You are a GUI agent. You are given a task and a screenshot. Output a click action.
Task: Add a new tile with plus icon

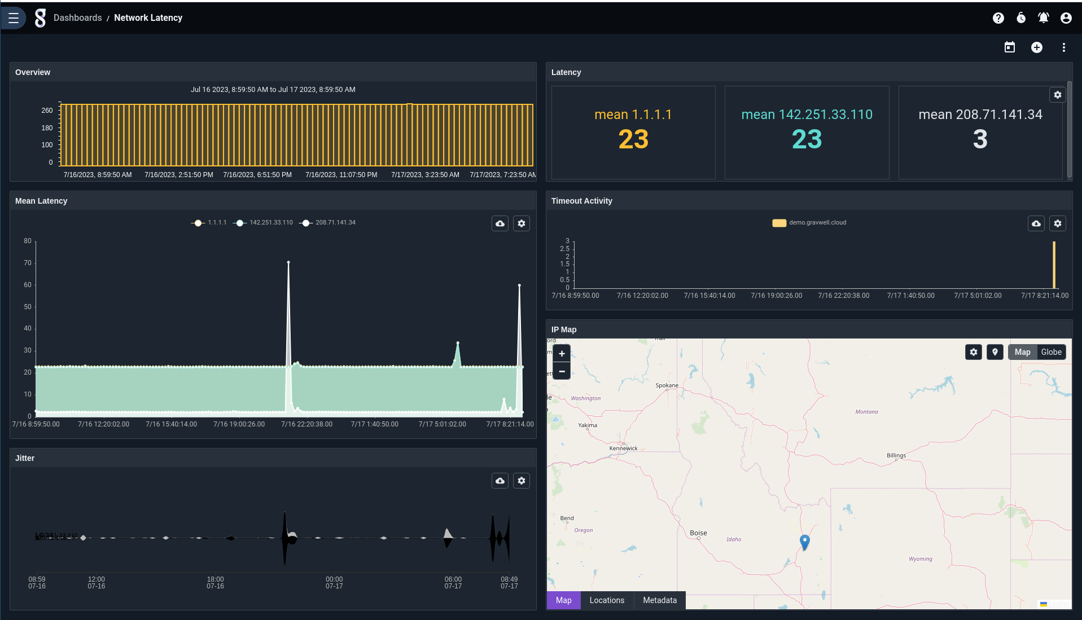(1036, 47)
